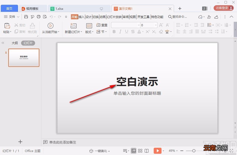Click the add slide plus button
The image size is (237, 155).
point(20,141)
